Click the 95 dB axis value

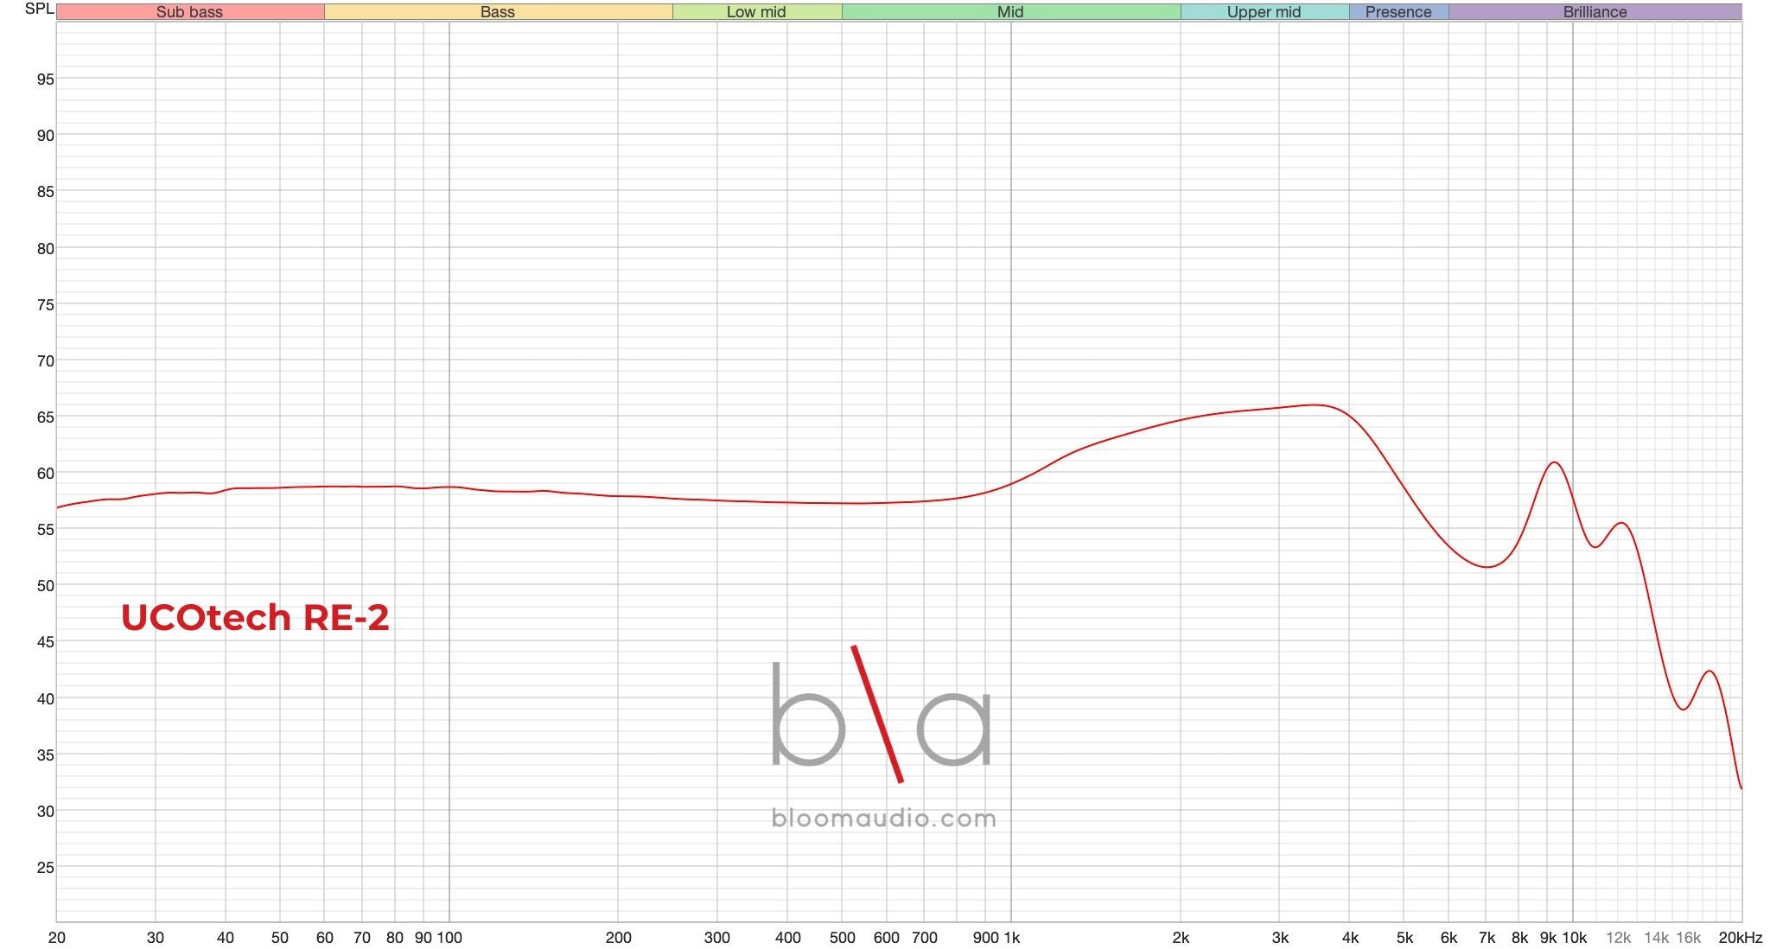click(x=45, y=80)
